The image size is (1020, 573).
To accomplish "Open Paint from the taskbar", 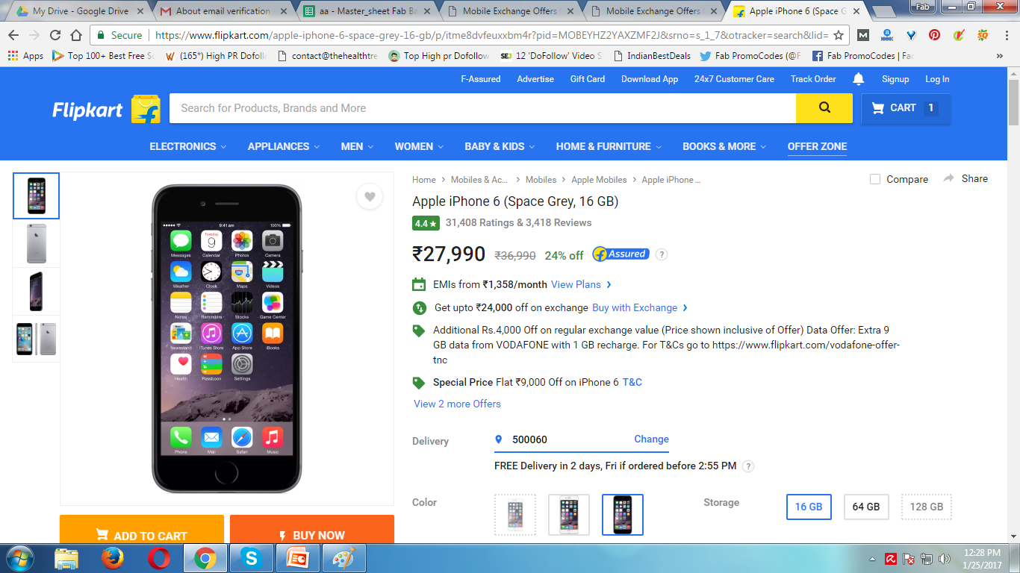I will point(343,558).
